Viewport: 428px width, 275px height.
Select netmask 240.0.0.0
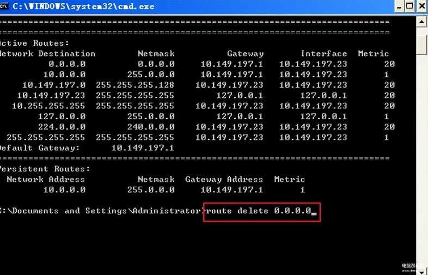[x=151, y=127]
